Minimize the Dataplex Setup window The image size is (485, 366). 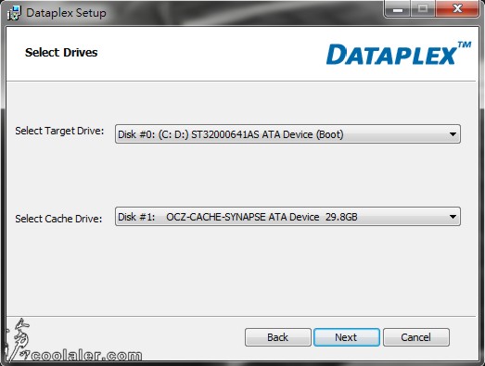398,8
